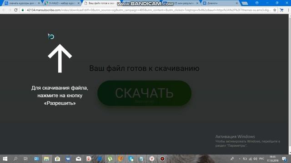Click the browser back arrow
The image size is (291, 163).
[x=4, y=10]
